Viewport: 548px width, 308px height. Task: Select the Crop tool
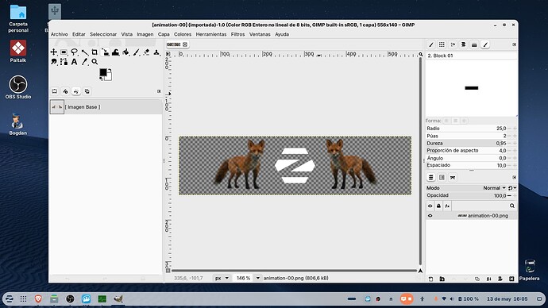pos(95,52)
